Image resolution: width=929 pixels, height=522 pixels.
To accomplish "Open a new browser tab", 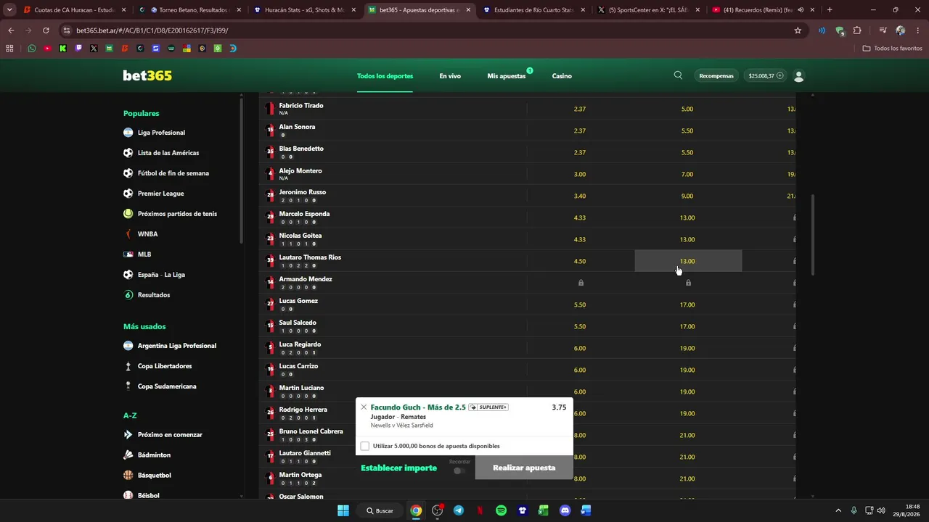I will [830, 10].
